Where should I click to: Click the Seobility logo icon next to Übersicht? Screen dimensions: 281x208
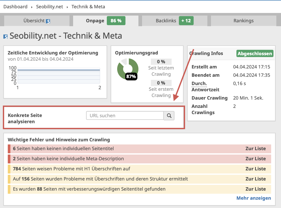48,21
